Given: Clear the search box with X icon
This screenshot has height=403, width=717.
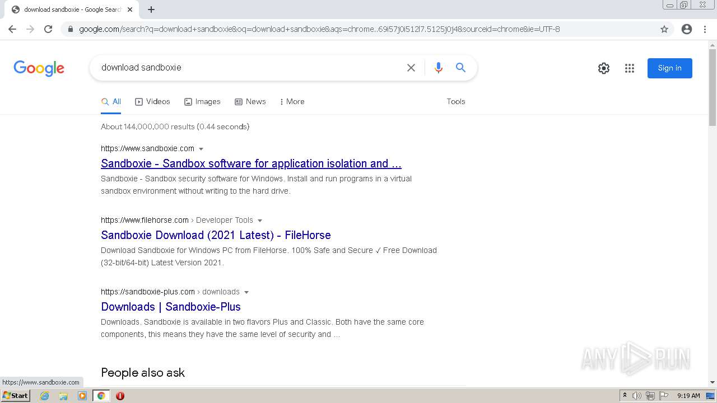Looking at the screenshot, I should (x=411, y=68).
